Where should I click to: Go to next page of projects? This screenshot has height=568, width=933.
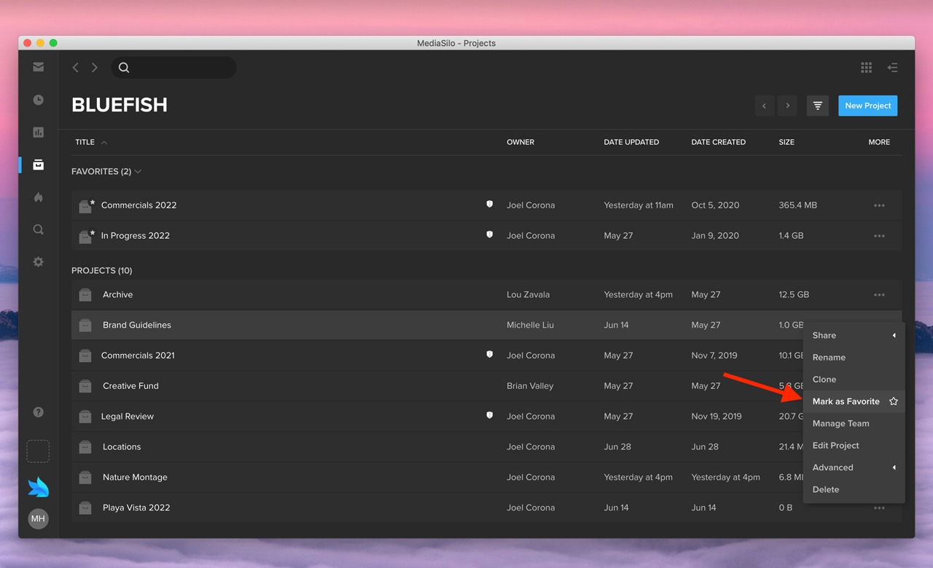point(787,106)
